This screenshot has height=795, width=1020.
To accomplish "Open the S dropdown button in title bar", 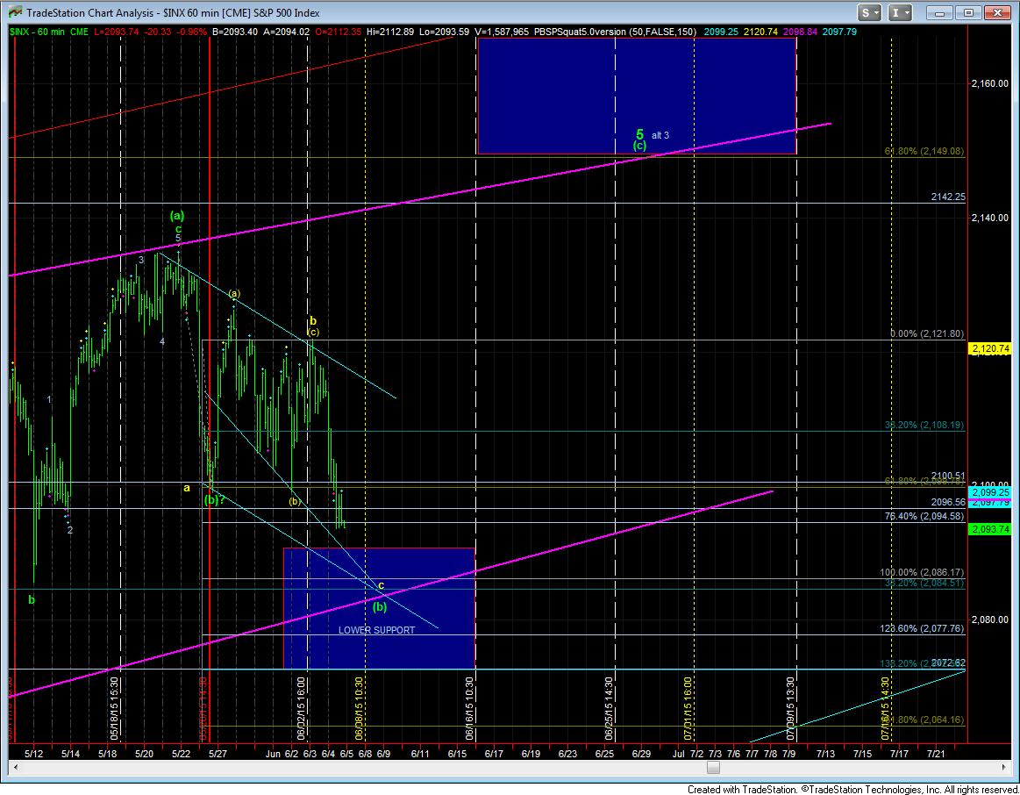I will pos(869,12).
